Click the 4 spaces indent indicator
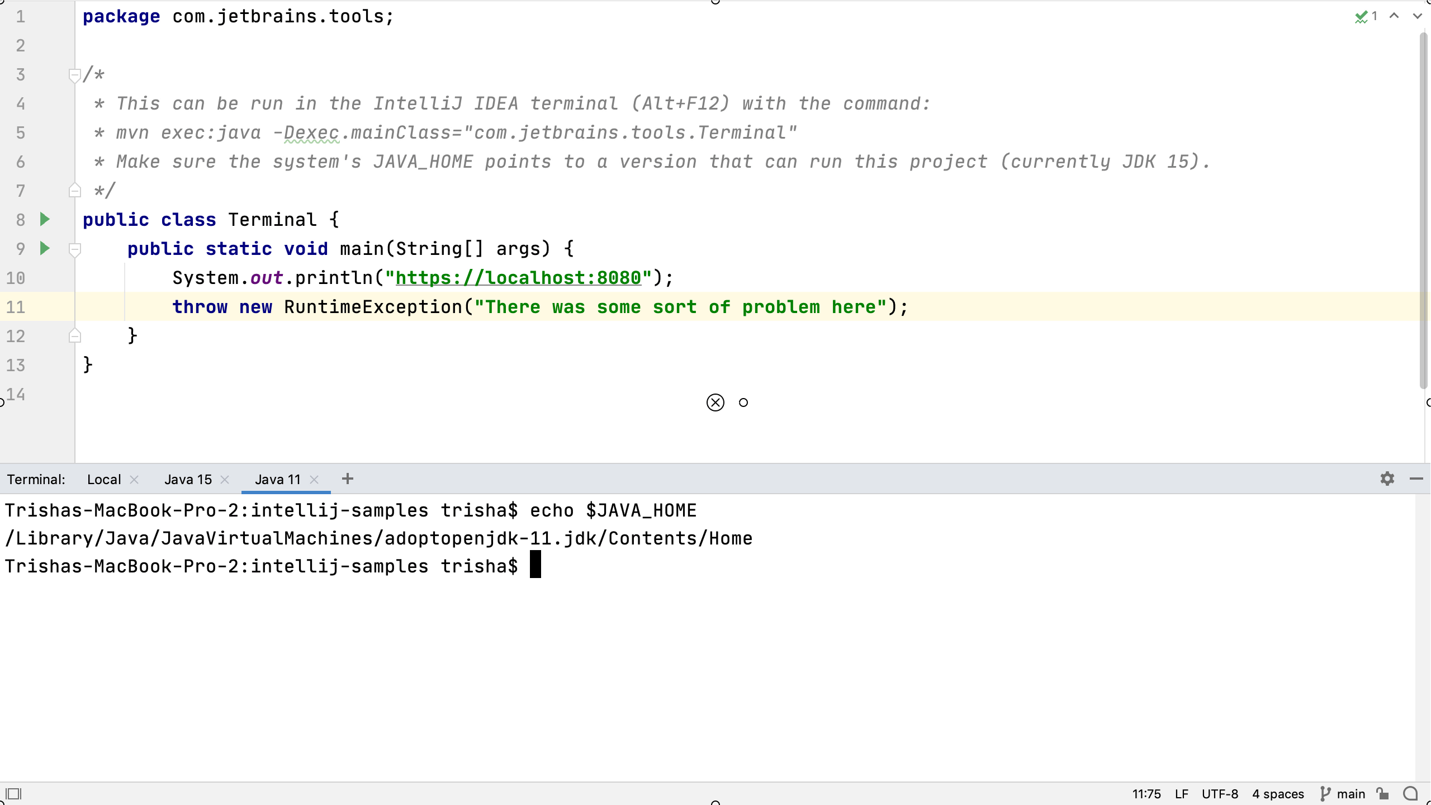The width and height of the screenshot is (1431, 805). click(1279, 793)
